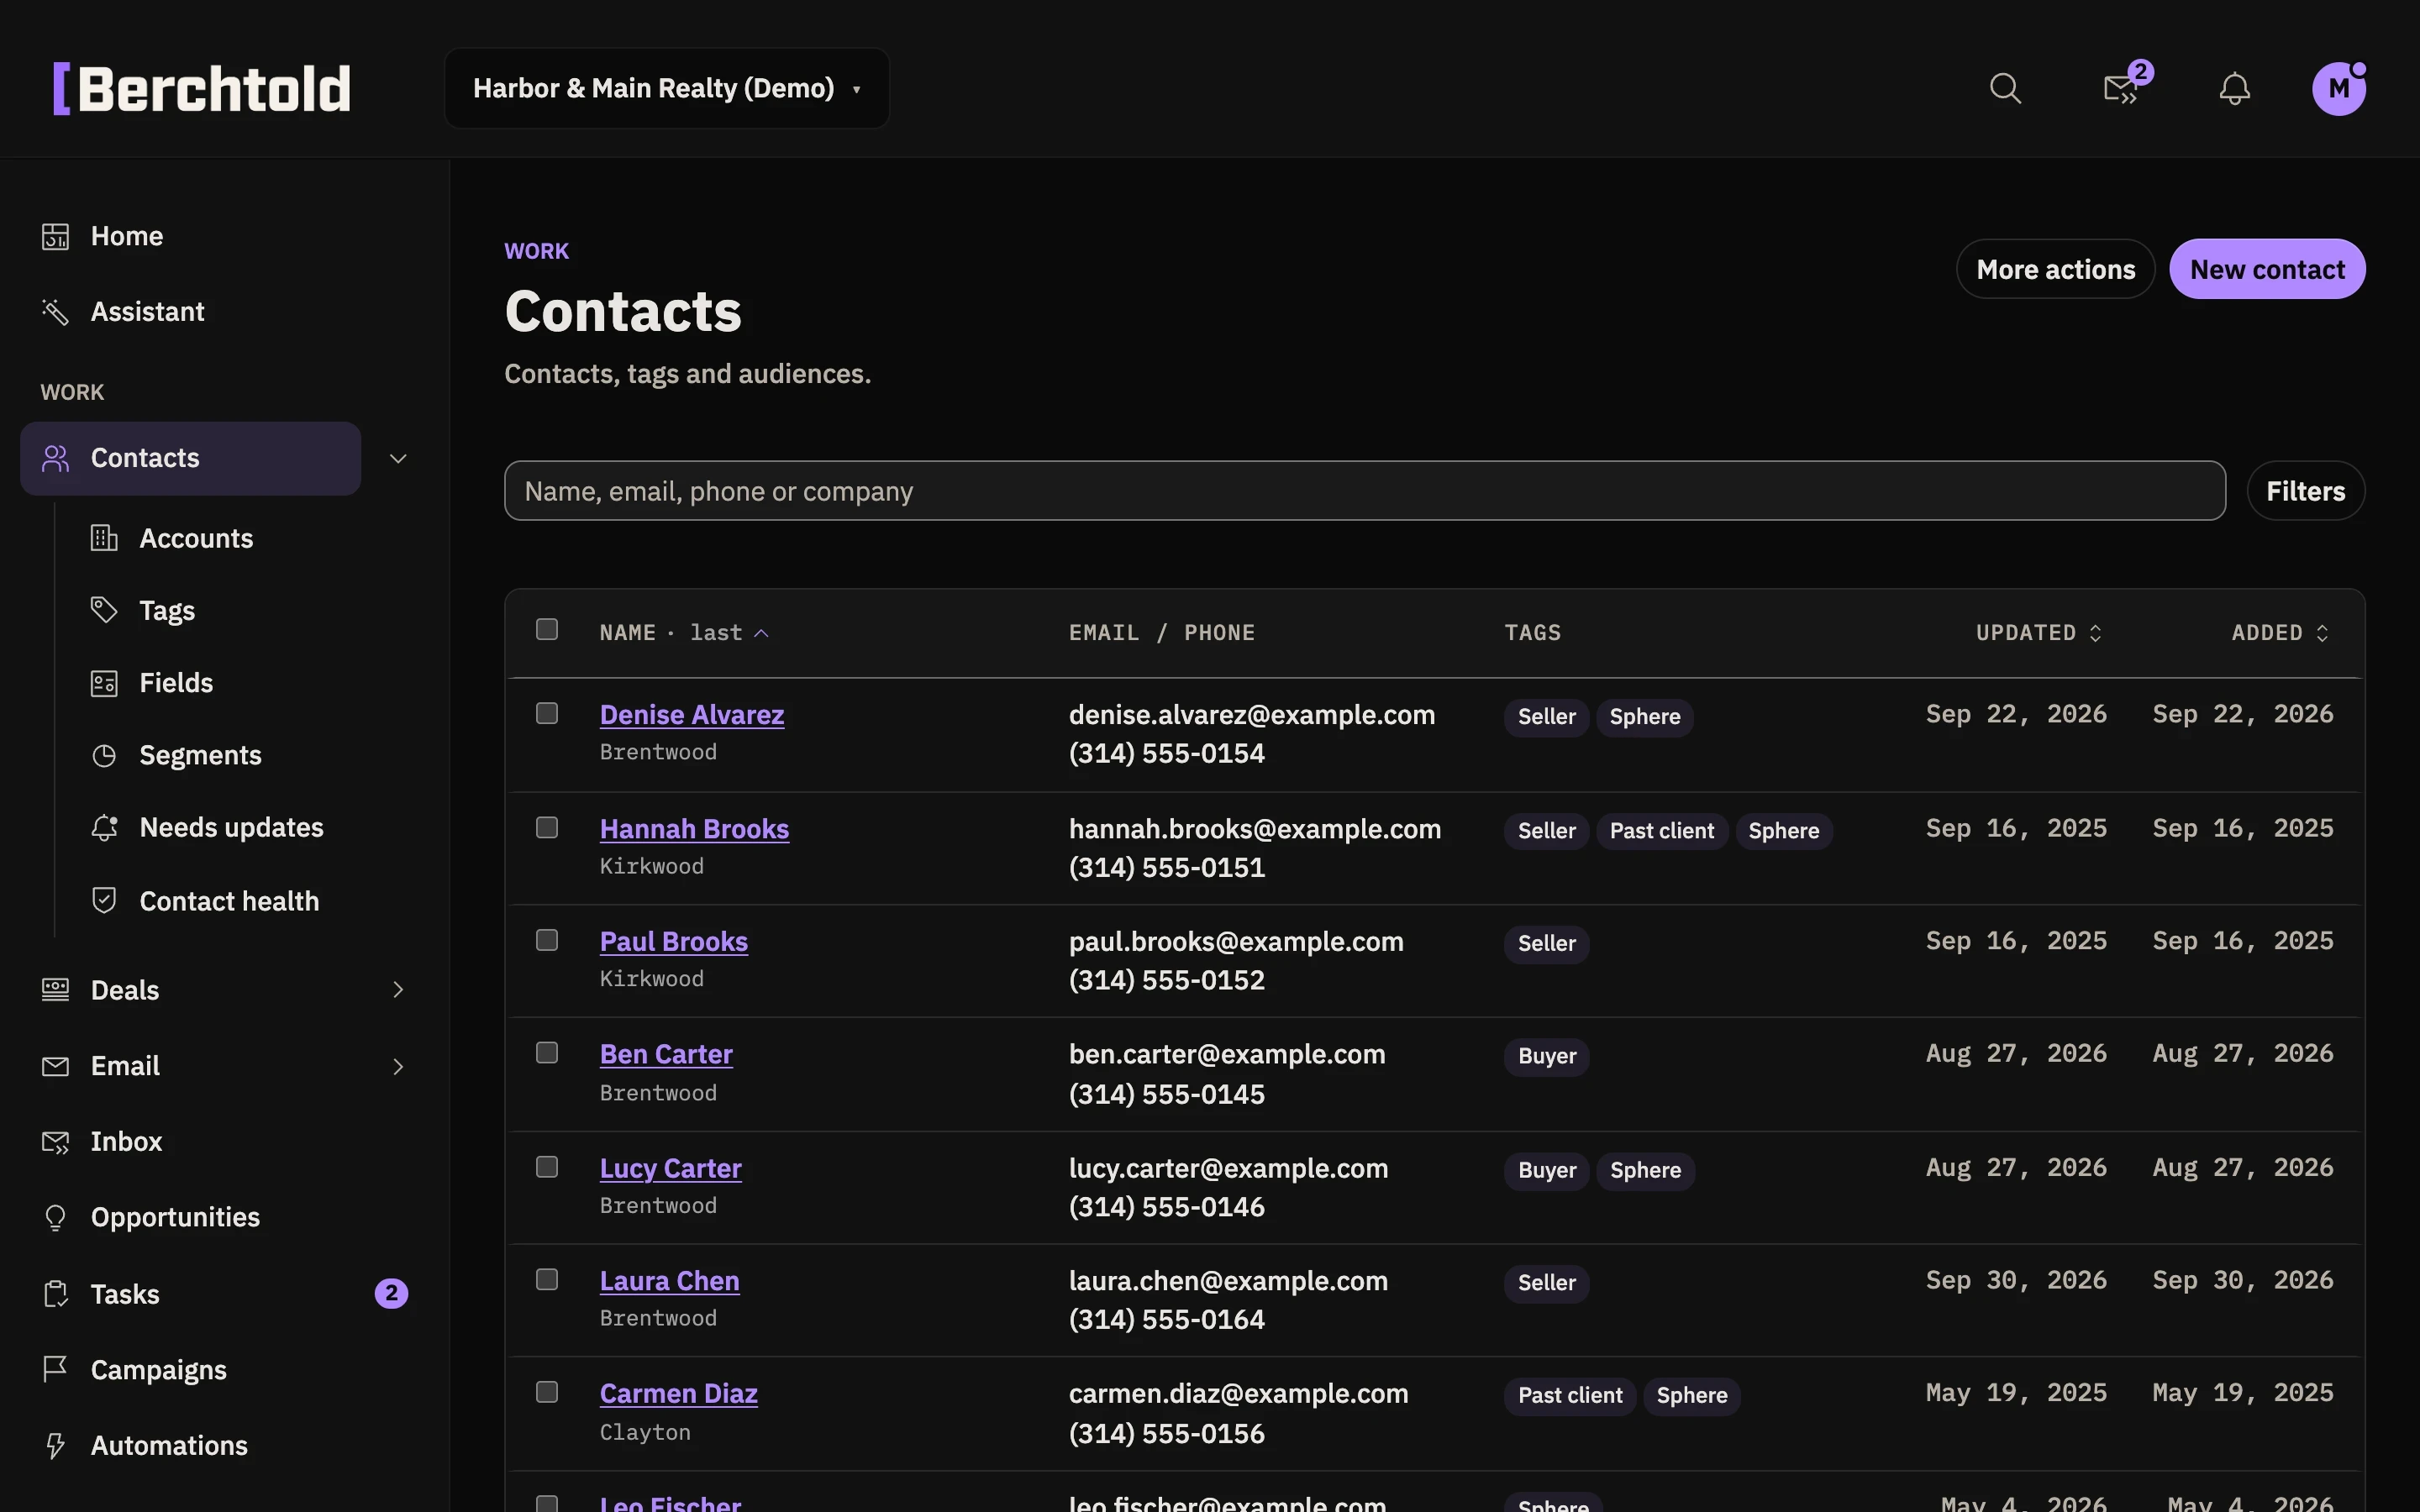Viewport: 2420px width, 1512px height.
Task: Click the Opportunities lightbulb icon
Action: 55,1217
